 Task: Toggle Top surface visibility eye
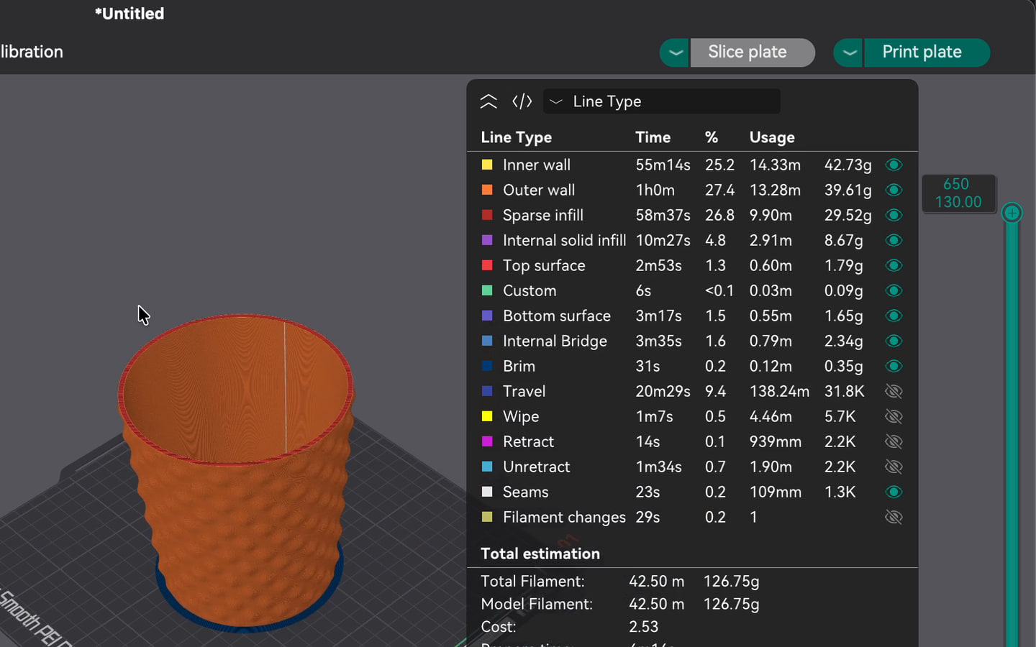(894, 265)
